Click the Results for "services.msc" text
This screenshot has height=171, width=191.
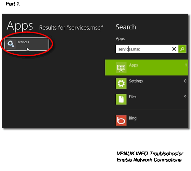(71, 28)
